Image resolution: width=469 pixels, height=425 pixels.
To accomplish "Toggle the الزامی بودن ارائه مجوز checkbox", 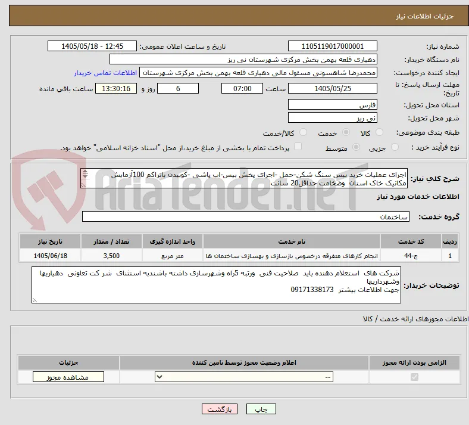I will pos(414,377).
